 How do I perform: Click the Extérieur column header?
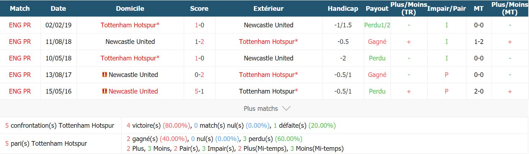pyautogui.click(x=269, y=9)
